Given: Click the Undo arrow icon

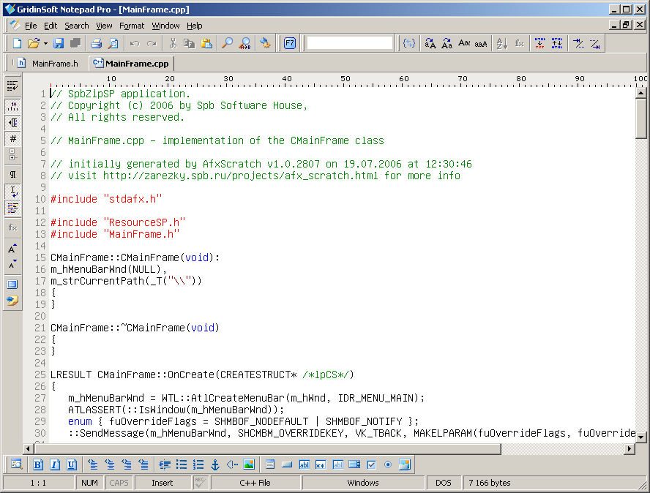Looking at the screenshot, I should (135, 44).
